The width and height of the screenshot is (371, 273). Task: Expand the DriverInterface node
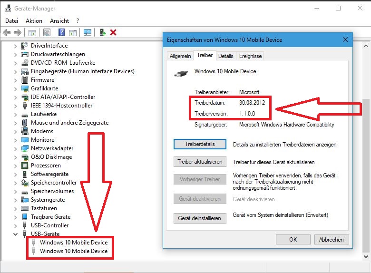pos(15,46)
